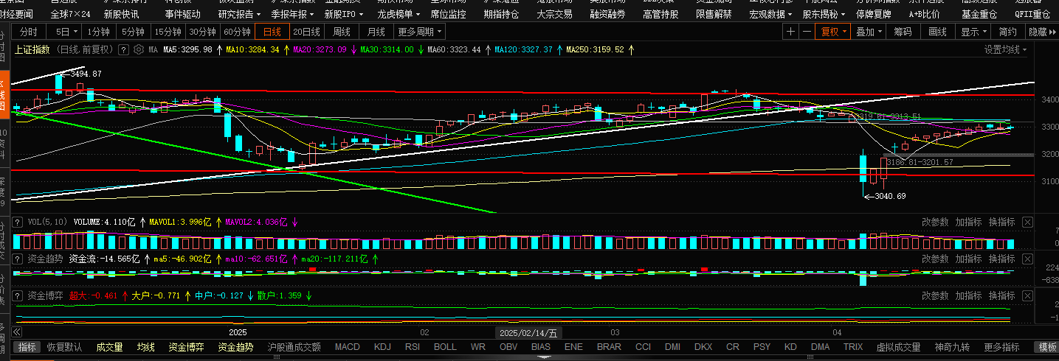The width and height of the screenshot is (1059, 361).
Task: Switch to 模板 tab at bottom right
Action: tap(1046, 347)
